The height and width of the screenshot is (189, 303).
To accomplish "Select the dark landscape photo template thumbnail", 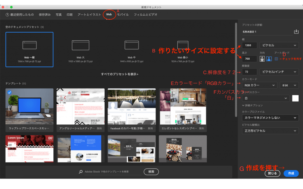I will pos(132,149).
